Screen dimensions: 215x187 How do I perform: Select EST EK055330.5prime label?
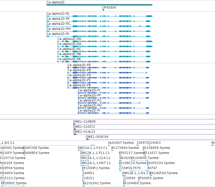click(161, 163)
